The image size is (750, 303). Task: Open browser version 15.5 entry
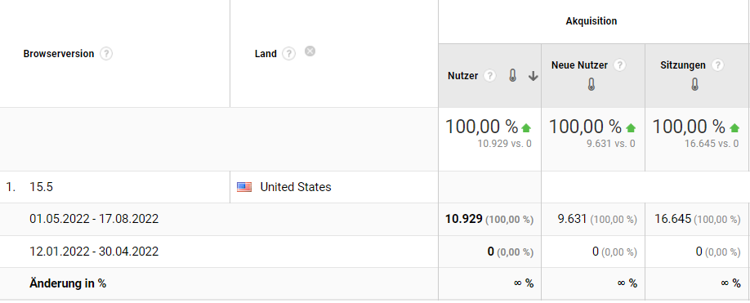[41, 187]
